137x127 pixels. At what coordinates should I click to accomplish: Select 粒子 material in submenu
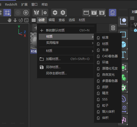click(108, 105)
